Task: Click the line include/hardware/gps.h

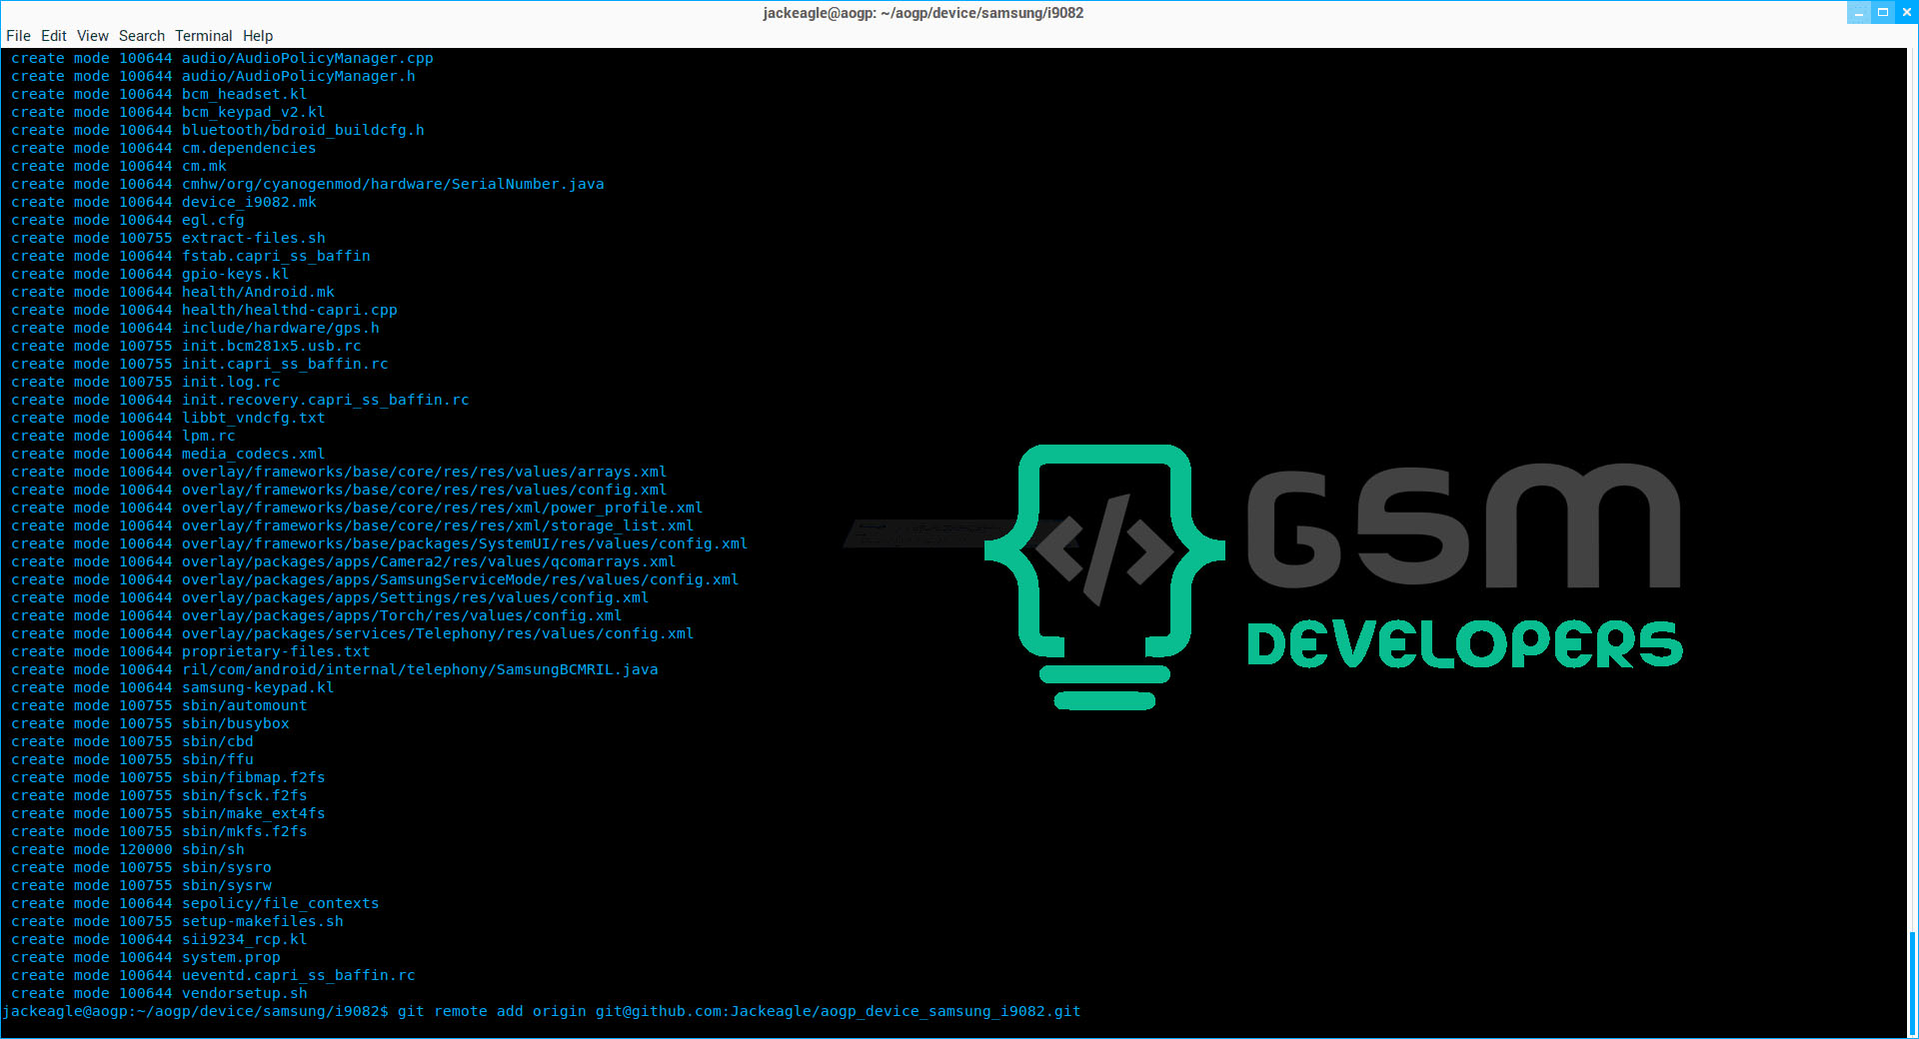Action: click(195, 329)
